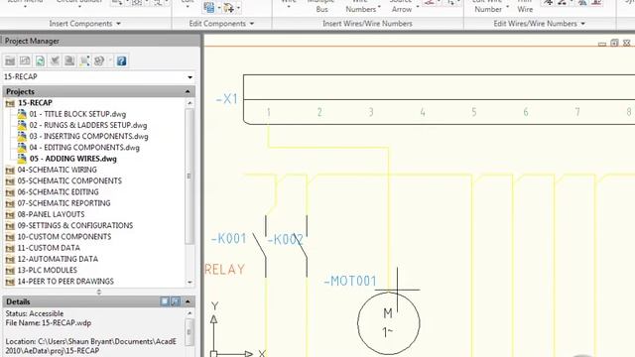Screen dimensions: 635x357
Task: Click the Multiple Bus ribbon button
Action: point(321,7)
